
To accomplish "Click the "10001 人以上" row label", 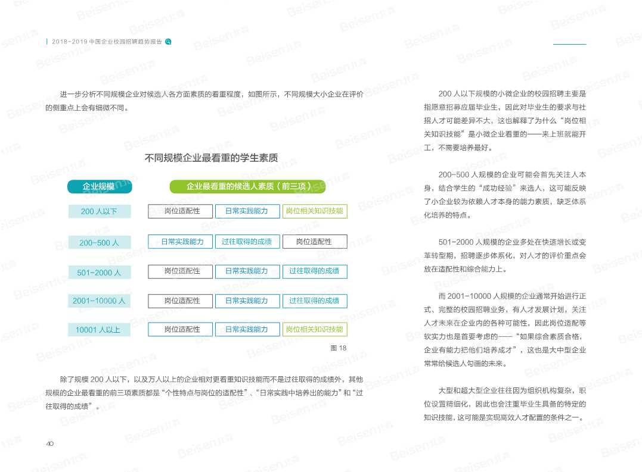I will click(99, 329).
